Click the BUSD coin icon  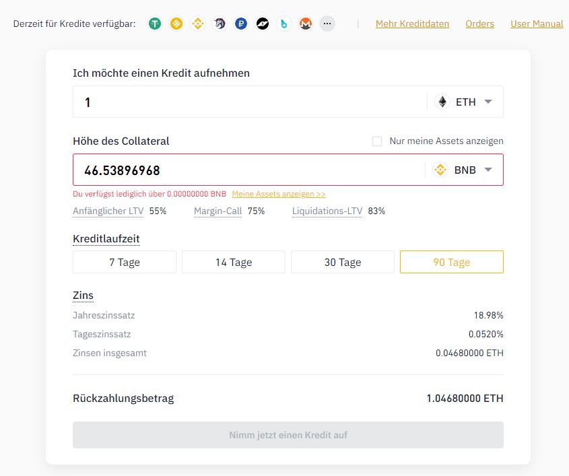(176, 24)
